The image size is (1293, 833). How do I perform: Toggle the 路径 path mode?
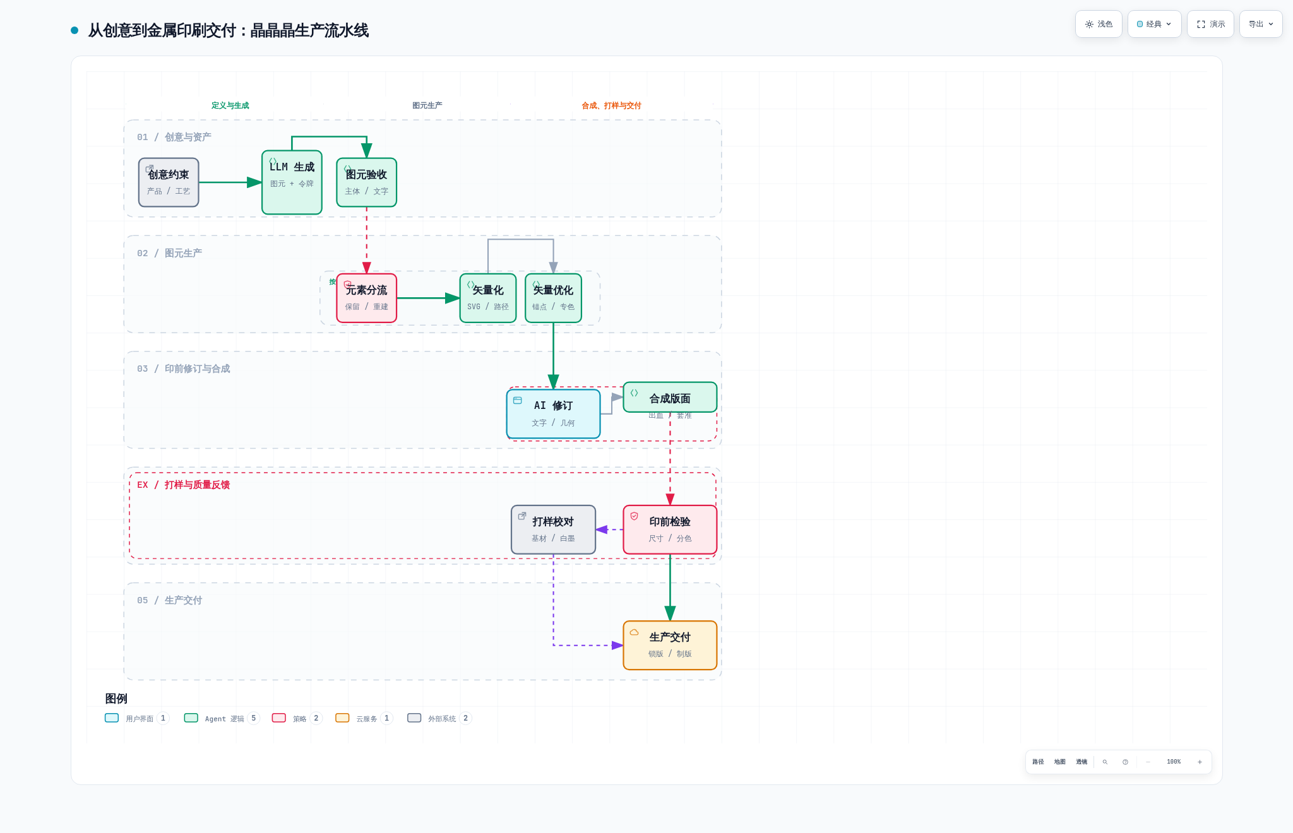[x=1038, y=762]
